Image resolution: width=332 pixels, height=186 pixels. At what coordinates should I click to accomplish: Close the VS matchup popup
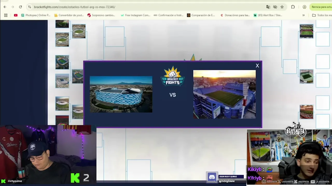pyautogui.click(x=257, y=66)
